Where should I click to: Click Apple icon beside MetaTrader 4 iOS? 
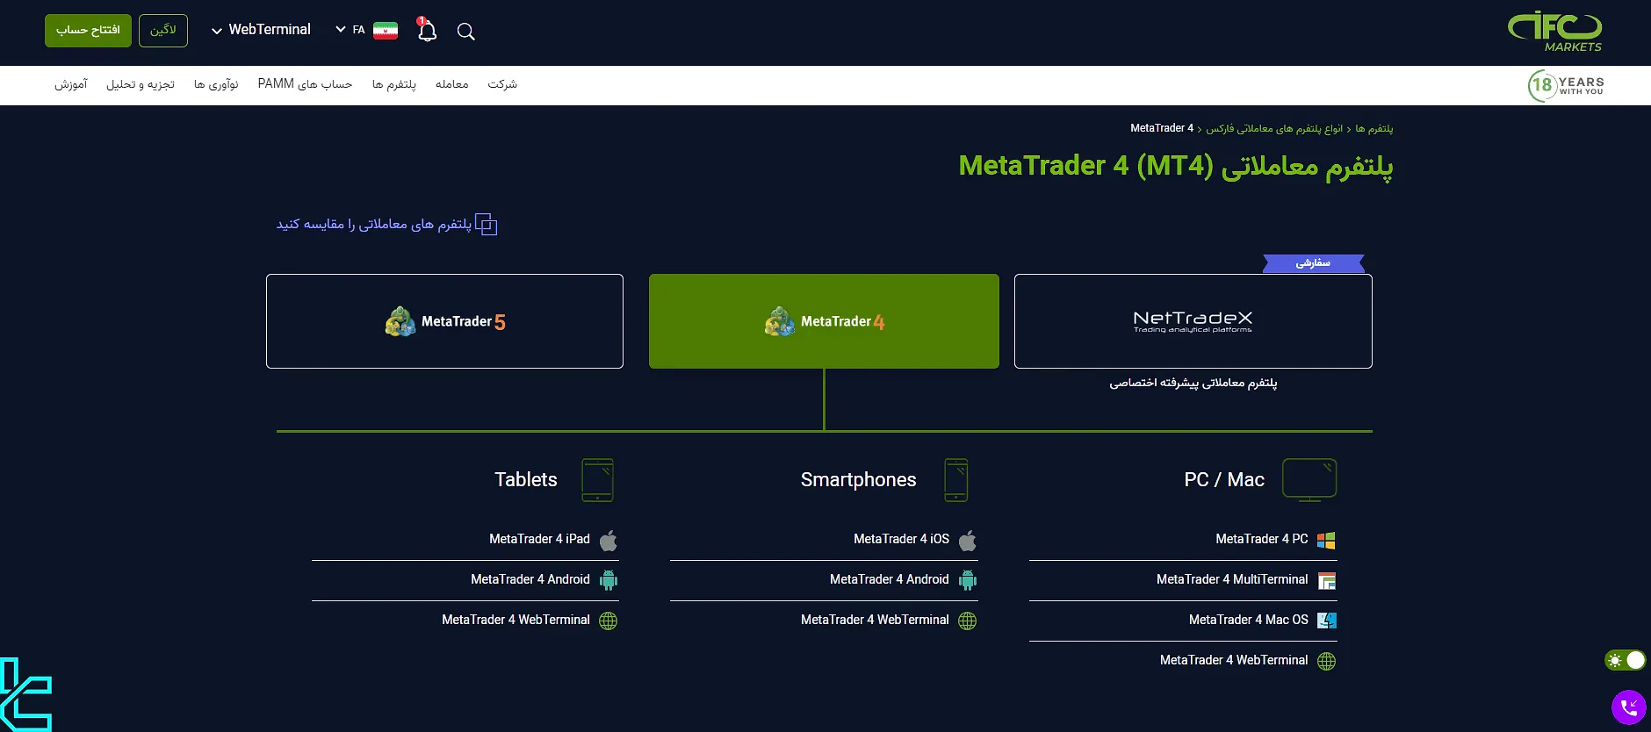(x=968, y=540)
